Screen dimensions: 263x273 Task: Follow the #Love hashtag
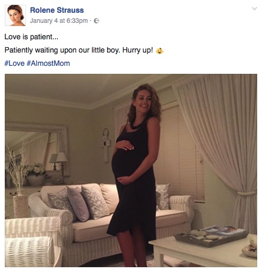tap(14, 63)
